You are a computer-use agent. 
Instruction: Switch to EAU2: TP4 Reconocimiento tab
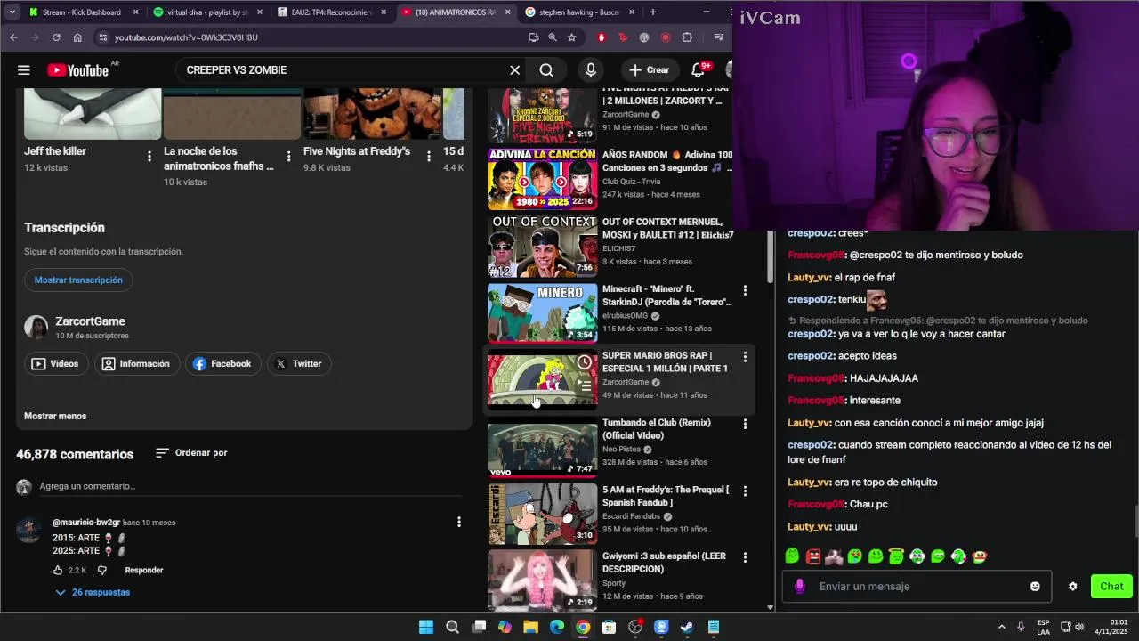(331, 12)
